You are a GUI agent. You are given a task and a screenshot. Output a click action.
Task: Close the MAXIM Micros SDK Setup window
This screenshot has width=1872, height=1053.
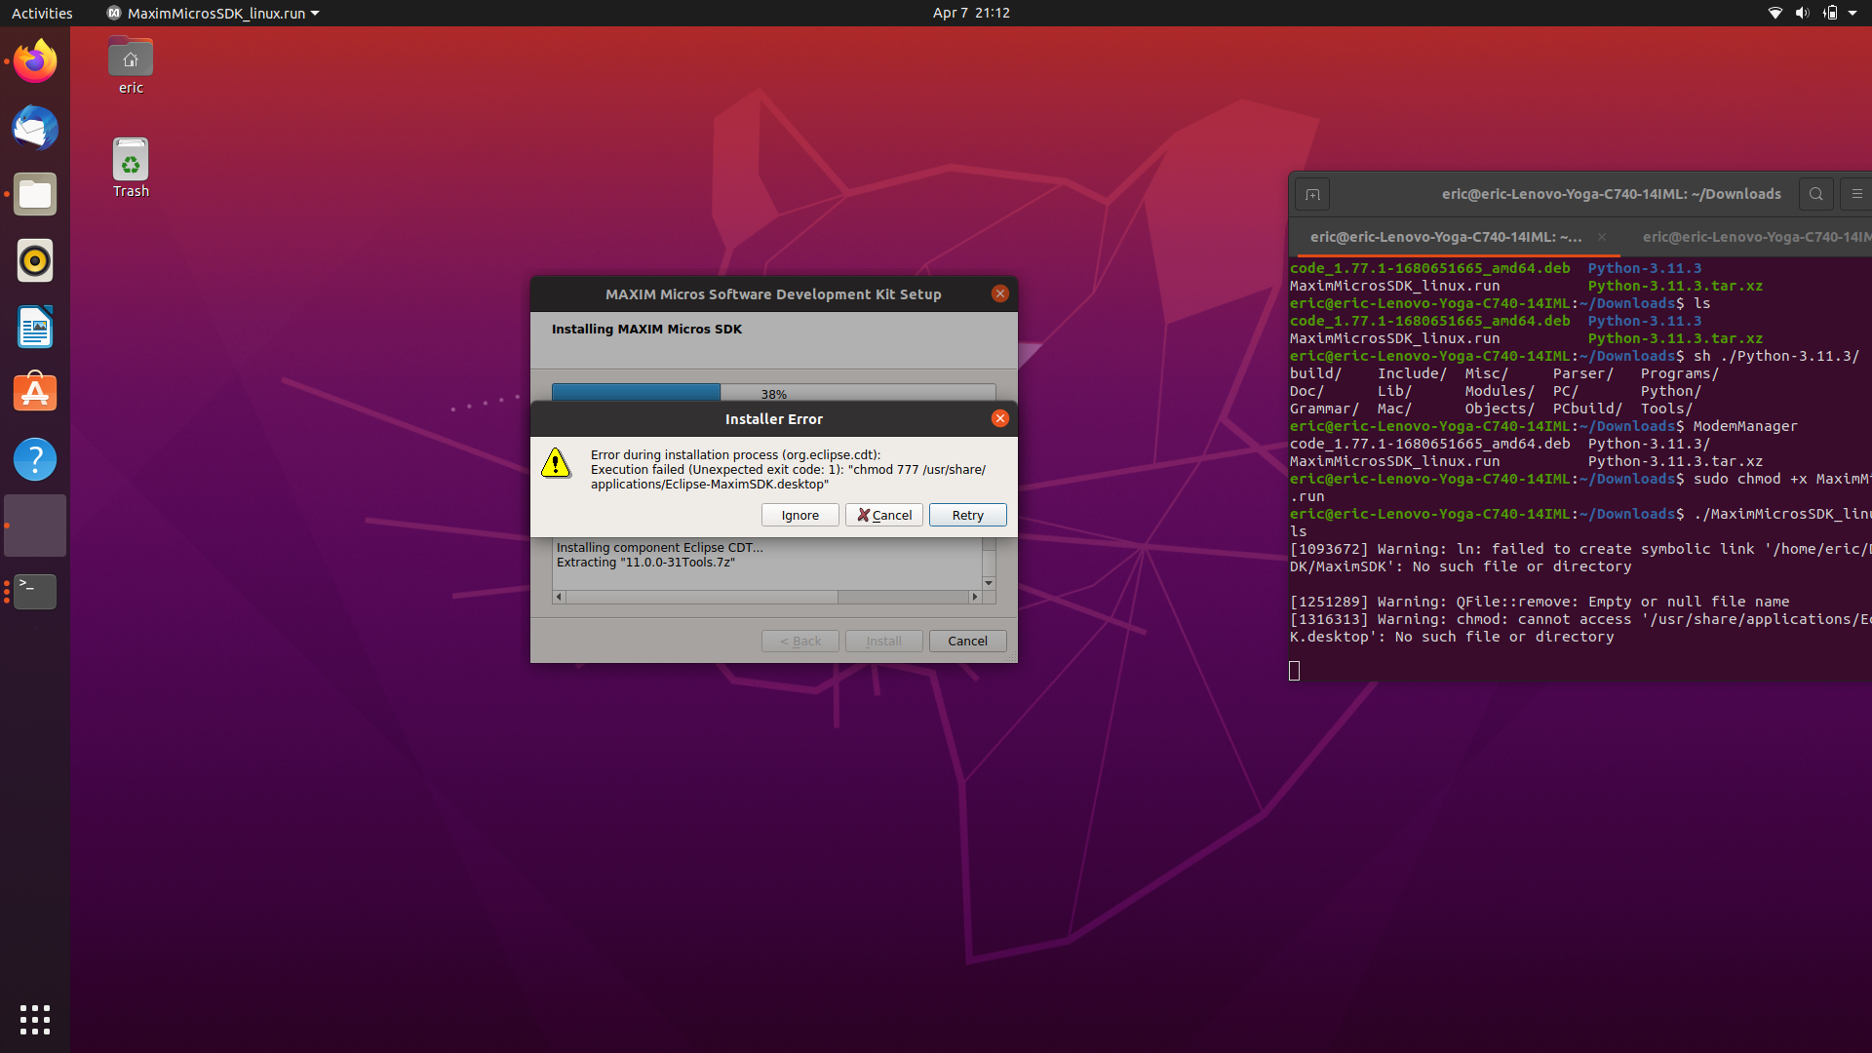pos(999,293)
